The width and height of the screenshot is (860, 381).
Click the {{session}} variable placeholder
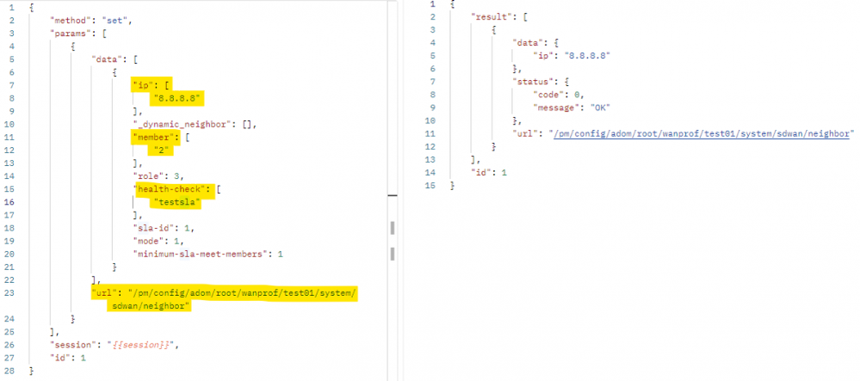143,345
